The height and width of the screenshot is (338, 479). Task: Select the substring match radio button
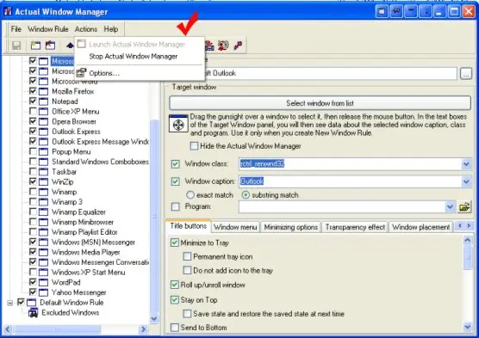246,195
